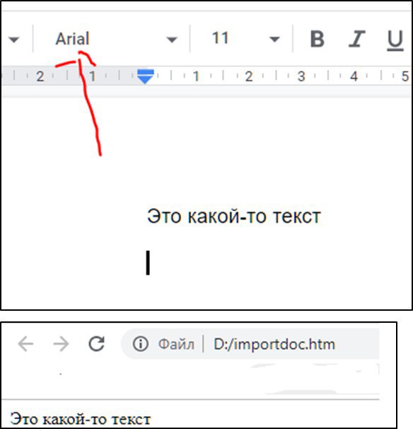Click the font size value 11

221,38
